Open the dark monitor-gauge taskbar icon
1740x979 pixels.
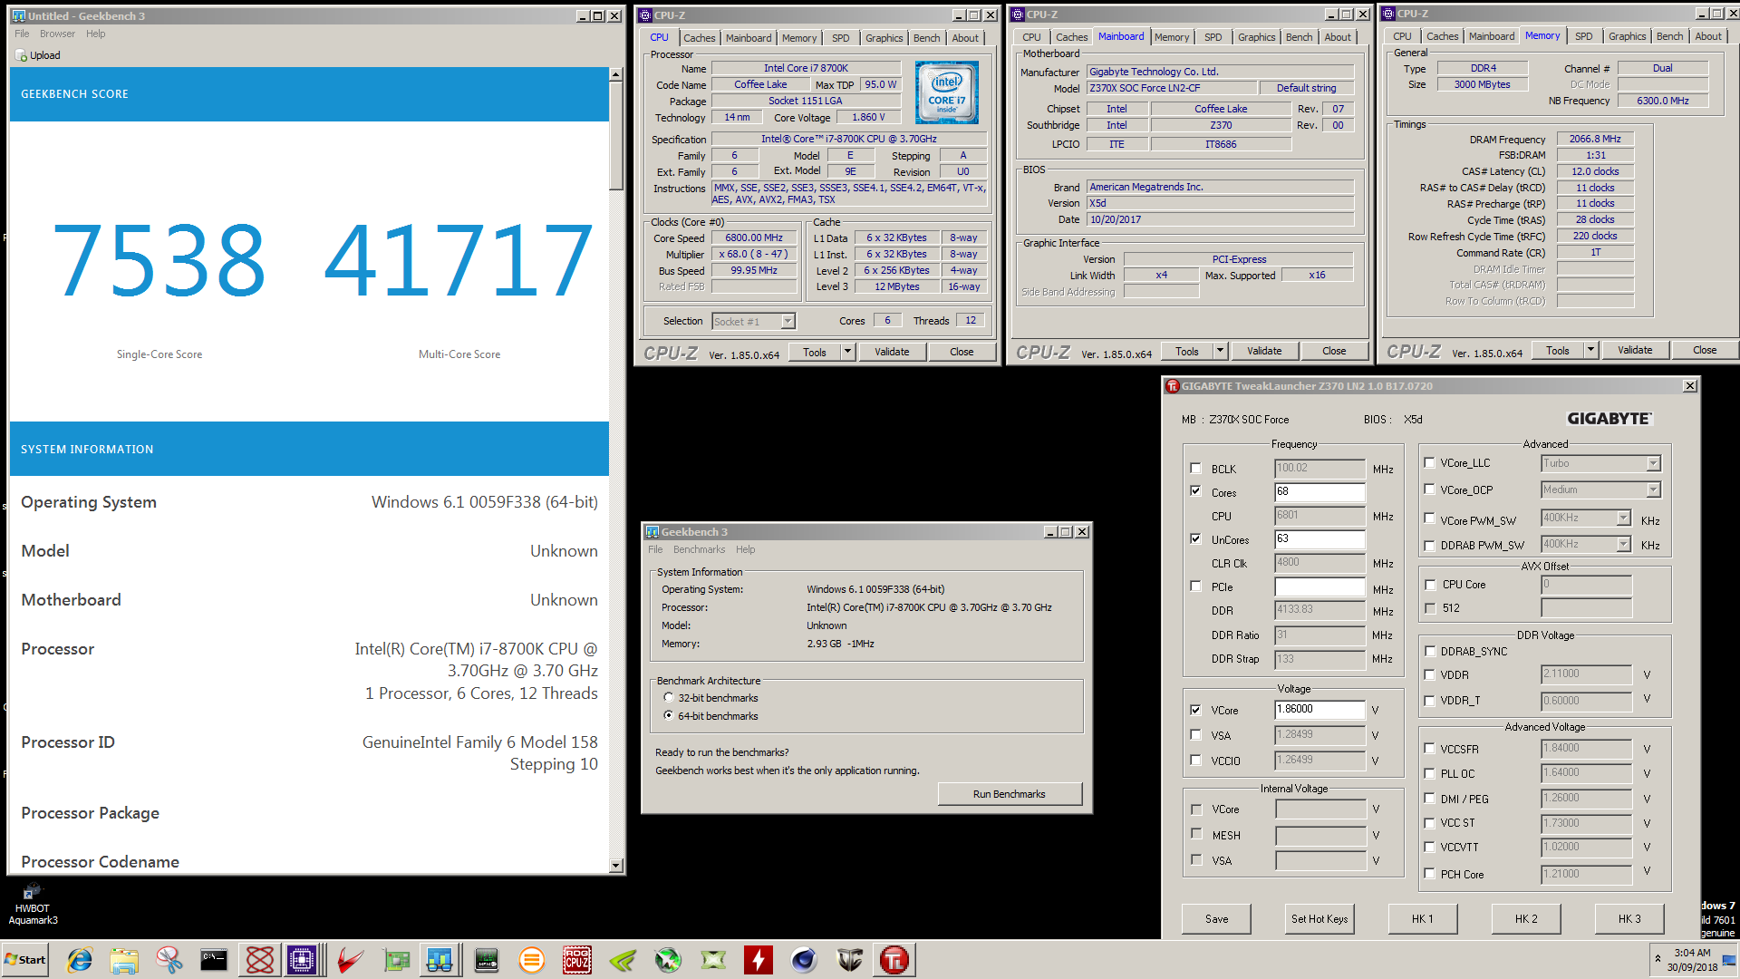pos(487,960)
